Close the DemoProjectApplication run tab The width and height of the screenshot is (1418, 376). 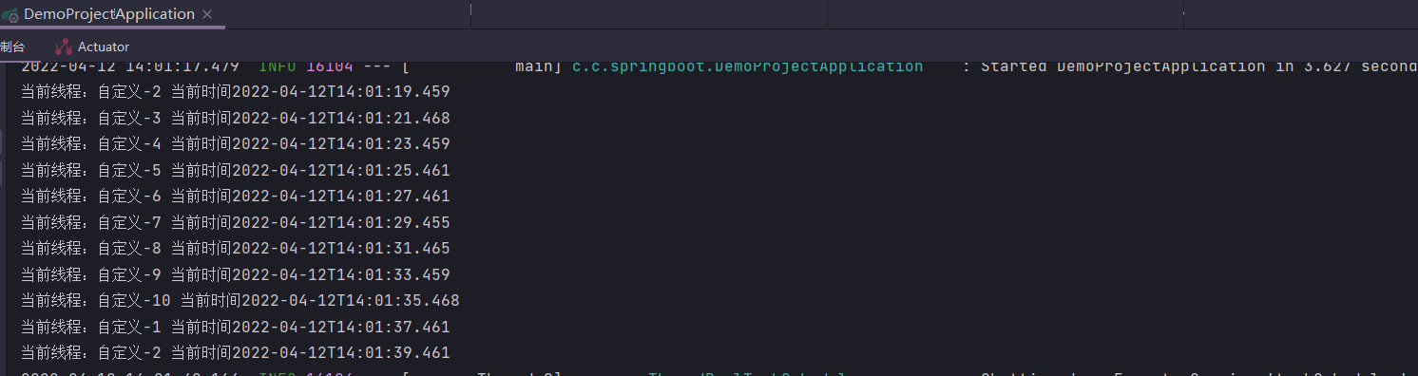point(208,14)
